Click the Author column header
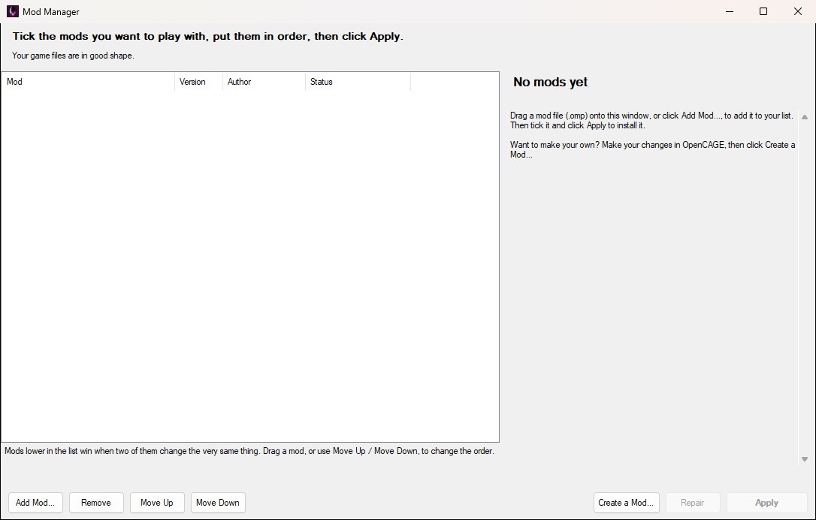 click(264, 82)
